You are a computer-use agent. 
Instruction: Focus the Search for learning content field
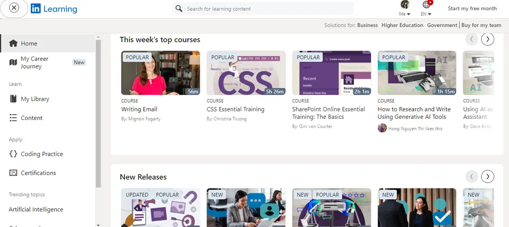click(x=263, y=8)
